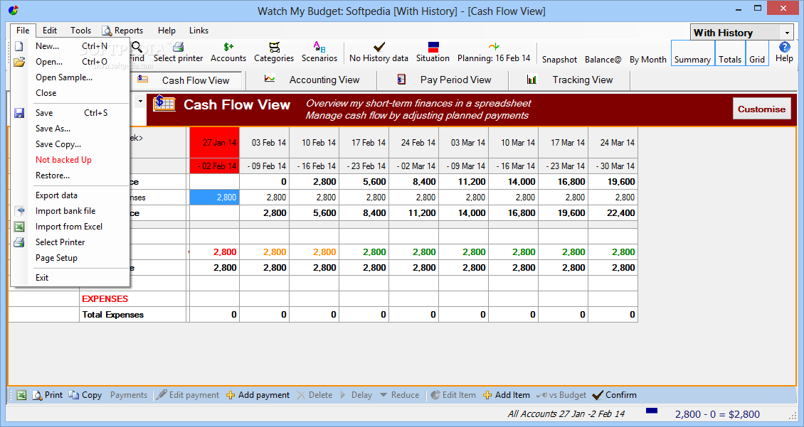Click the Select printer toolbar icon
804x427 pixels.
(x=178, y=47)
